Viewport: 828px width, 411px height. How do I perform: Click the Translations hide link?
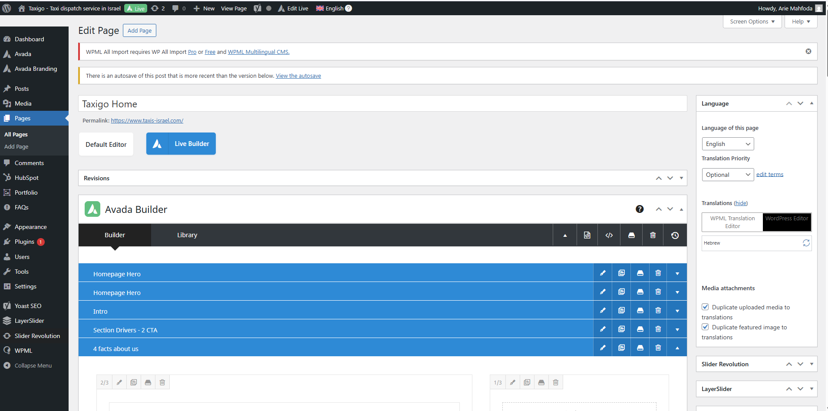tap(741, 203)
